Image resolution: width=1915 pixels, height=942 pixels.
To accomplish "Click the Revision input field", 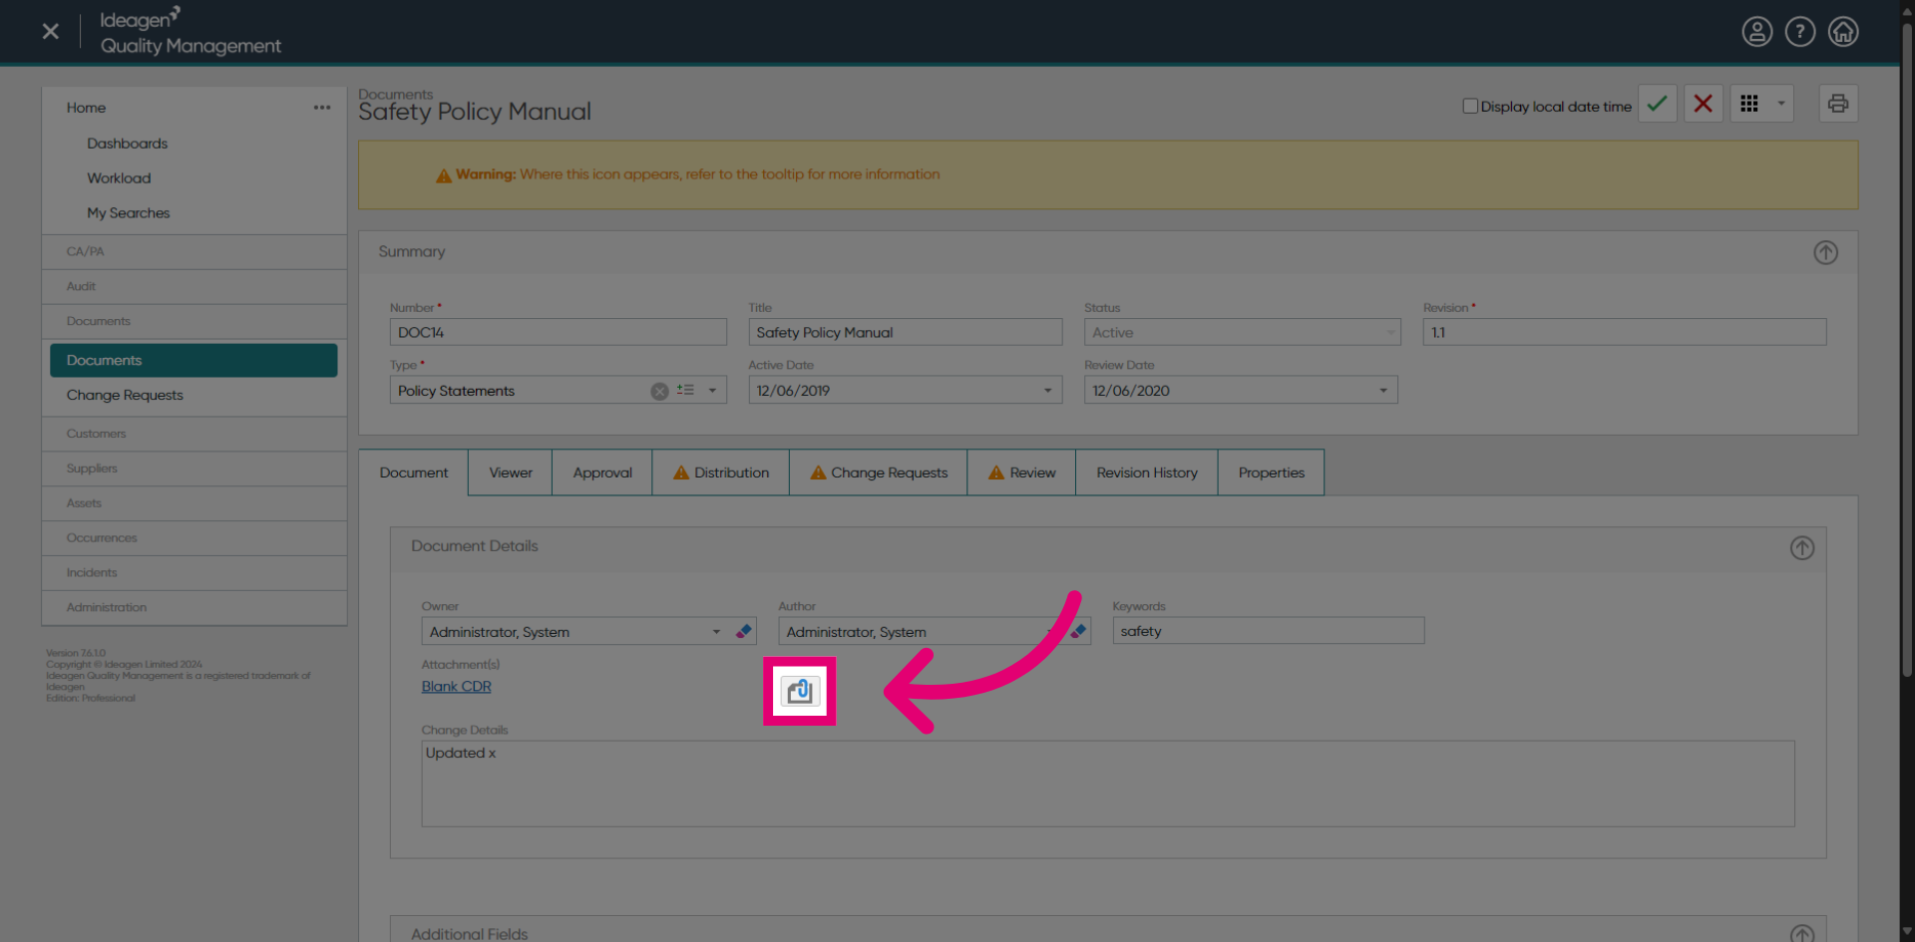I will (1625, 332).
